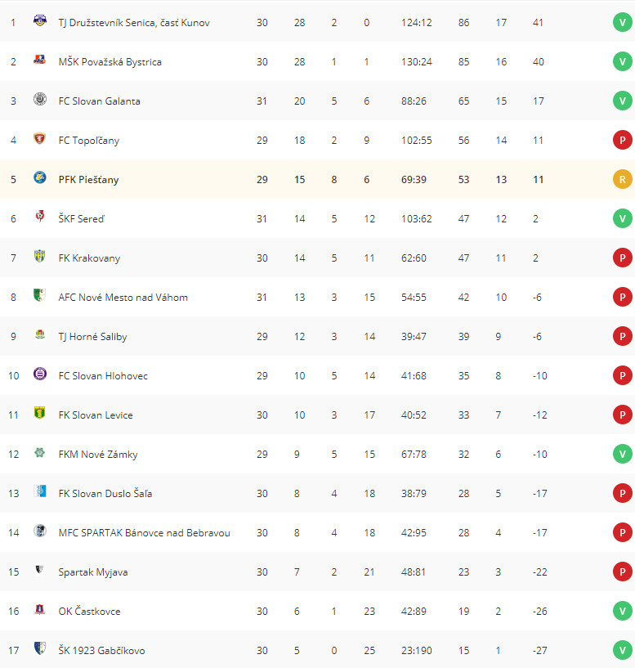Click the red P badge for FC Topoľčany
Screen dimensions: 635x668
click(622, 140)
